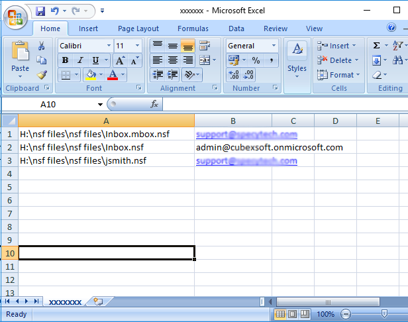Screen dimensions: 408x322
Task: Apply borders icon
Action: click(x=66, y=75)
